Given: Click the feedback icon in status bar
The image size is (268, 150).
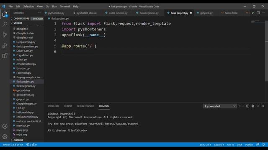Looking at the screenshot, I should click(258, 145).
